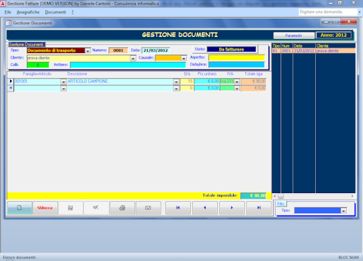The image size is (363, 261).
Task: Open the ? help menu
Action: [x=73, y=12]
